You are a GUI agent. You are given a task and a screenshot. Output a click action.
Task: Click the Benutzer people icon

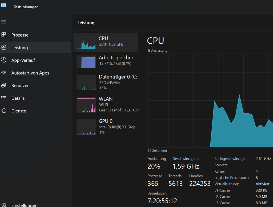point(4,85)
